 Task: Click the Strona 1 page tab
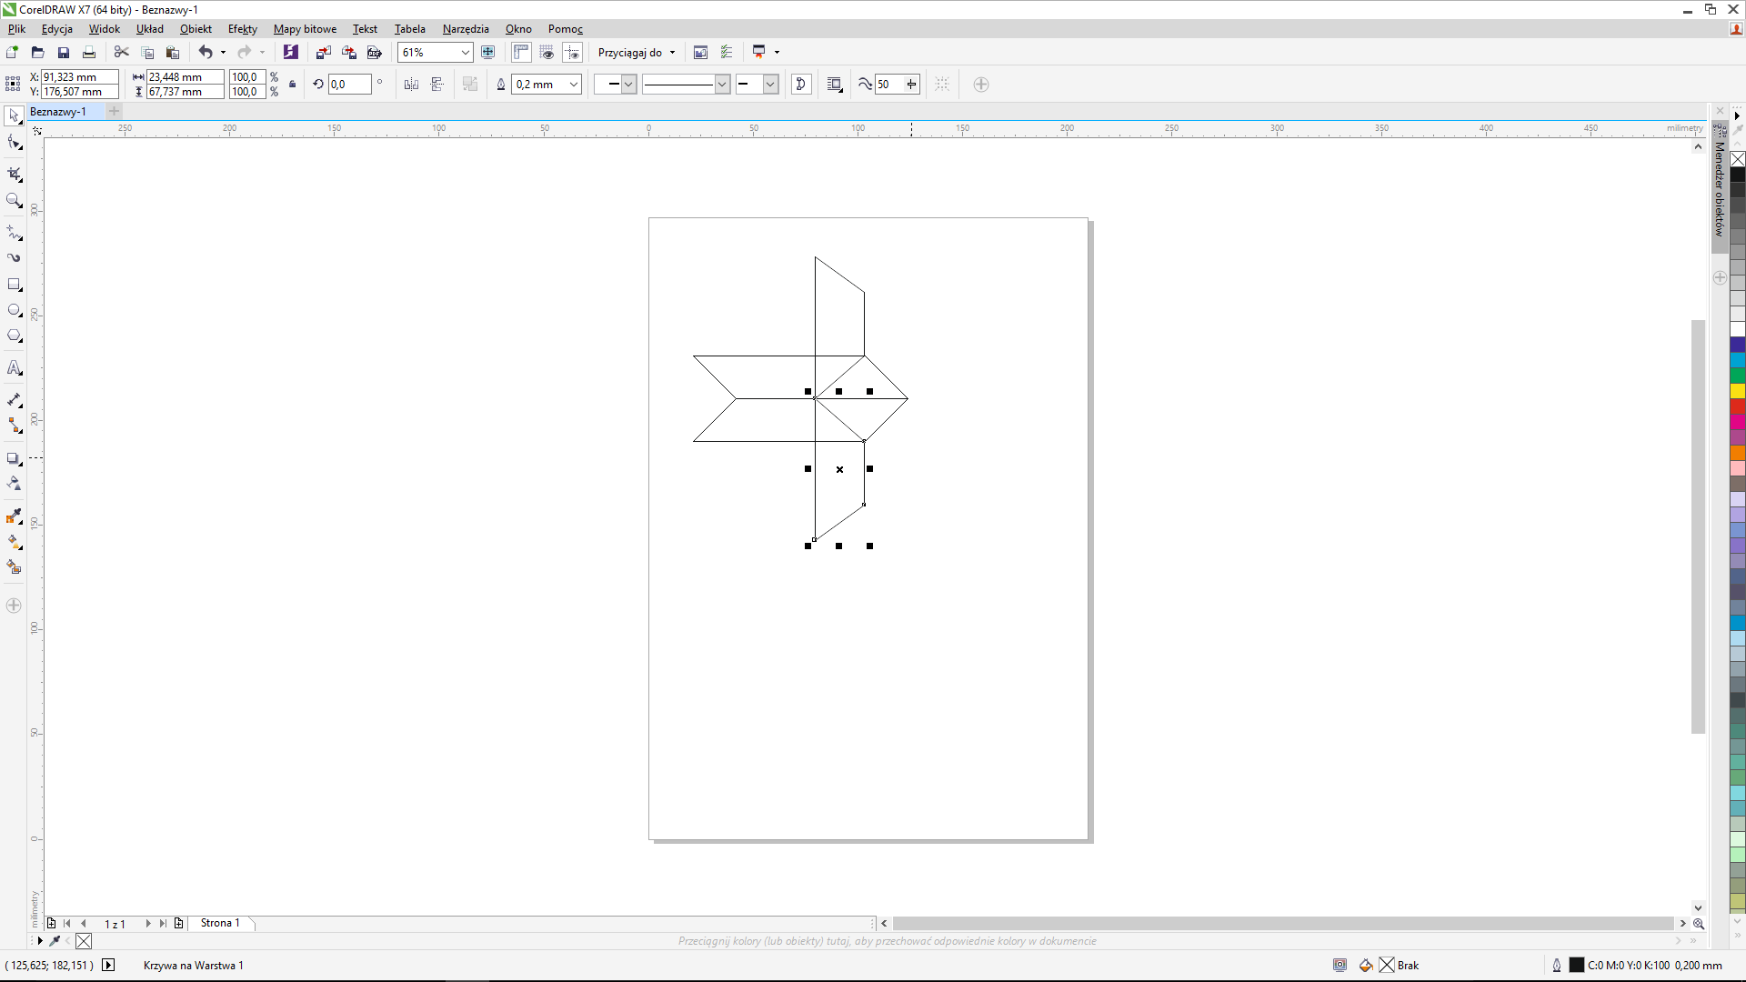pyautogui.click(x=220, y=923)
